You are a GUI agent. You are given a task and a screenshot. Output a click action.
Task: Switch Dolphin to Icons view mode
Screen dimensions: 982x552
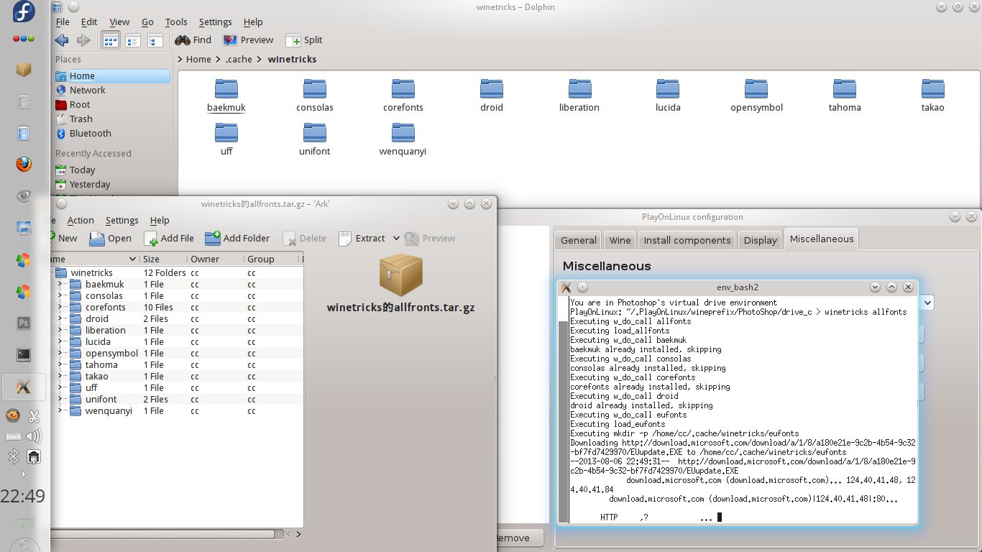click(110, 40)
